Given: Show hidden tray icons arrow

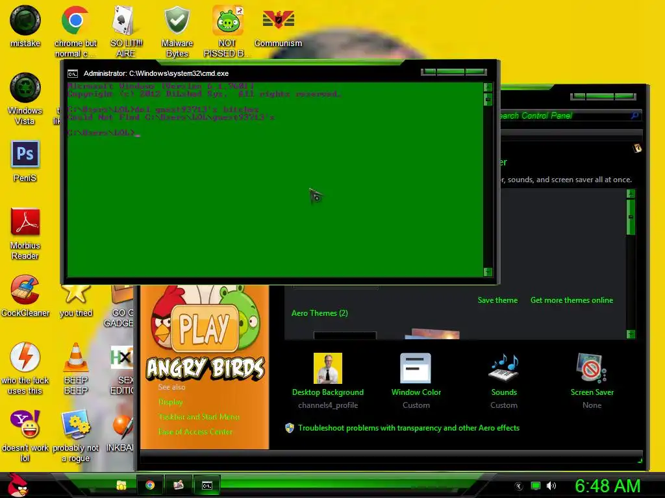Looking at the screenshot, I should coord(519,486).
